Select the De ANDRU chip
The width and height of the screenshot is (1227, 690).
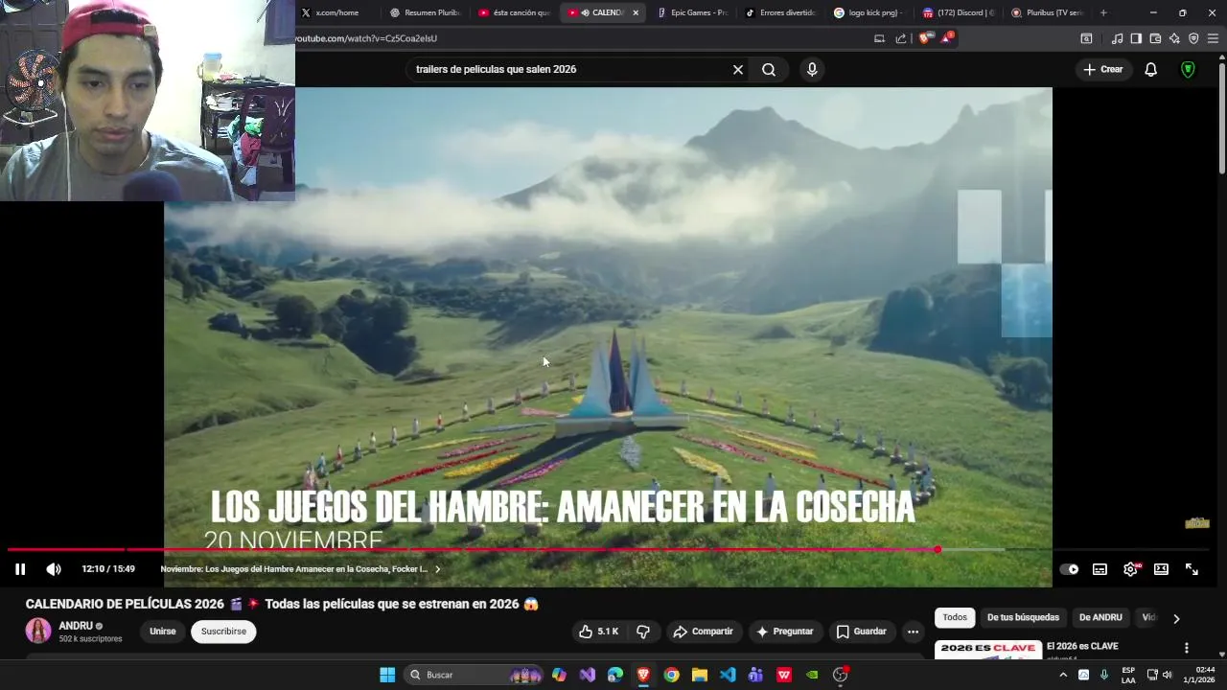tap(1100, 618)
